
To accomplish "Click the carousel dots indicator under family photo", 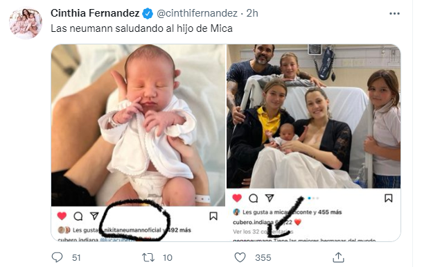I will [313, 198].
